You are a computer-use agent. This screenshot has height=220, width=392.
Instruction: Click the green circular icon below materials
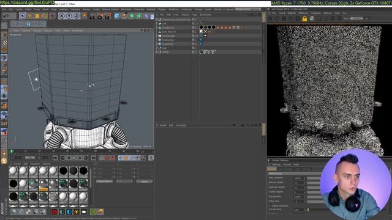point(93,212)
